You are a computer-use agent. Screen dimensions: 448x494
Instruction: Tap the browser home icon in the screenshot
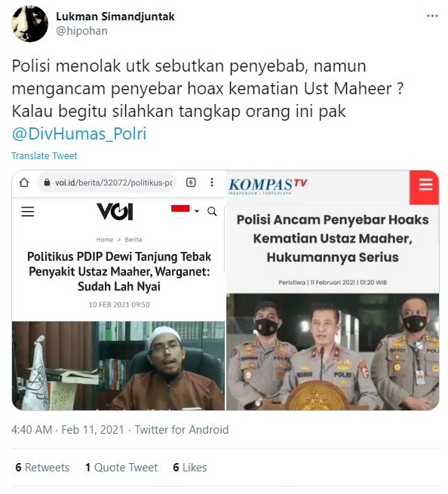[24, 183]
